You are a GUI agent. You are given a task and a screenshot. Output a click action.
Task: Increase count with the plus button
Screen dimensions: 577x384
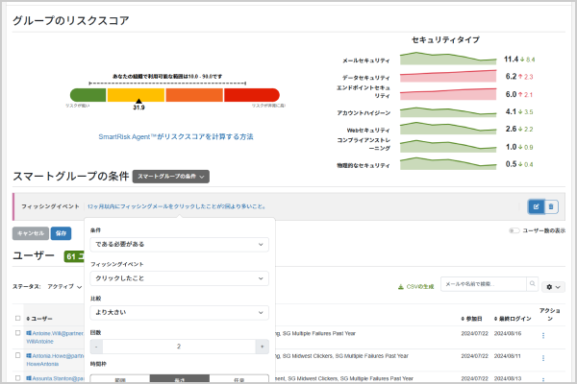click(262, 346)
